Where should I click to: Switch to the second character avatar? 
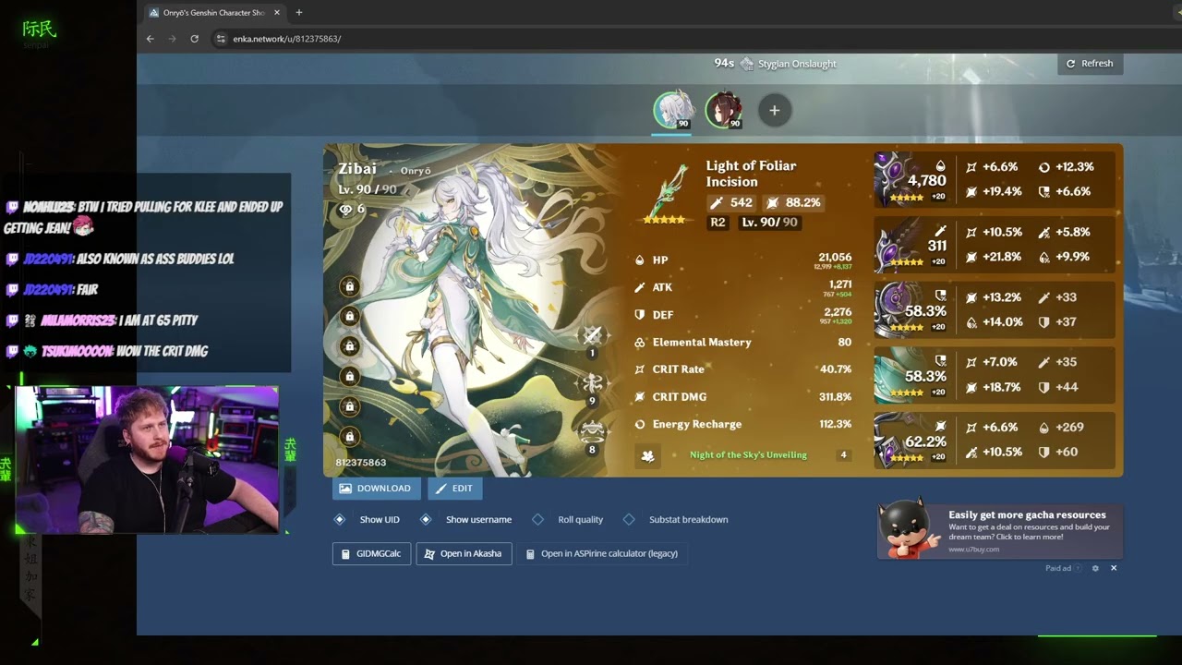pyautogui.click(x=724, y=110)
